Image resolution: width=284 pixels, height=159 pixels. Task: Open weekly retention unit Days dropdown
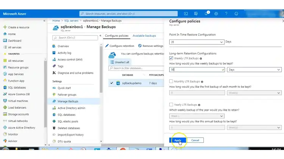[x=254, y=69]
